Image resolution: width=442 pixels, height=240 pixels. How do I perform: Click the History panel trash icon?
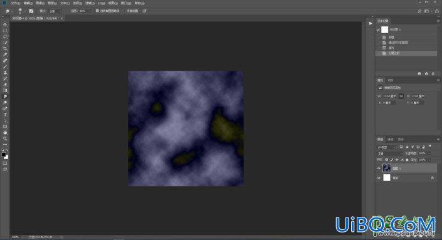[x=433, y=73]
